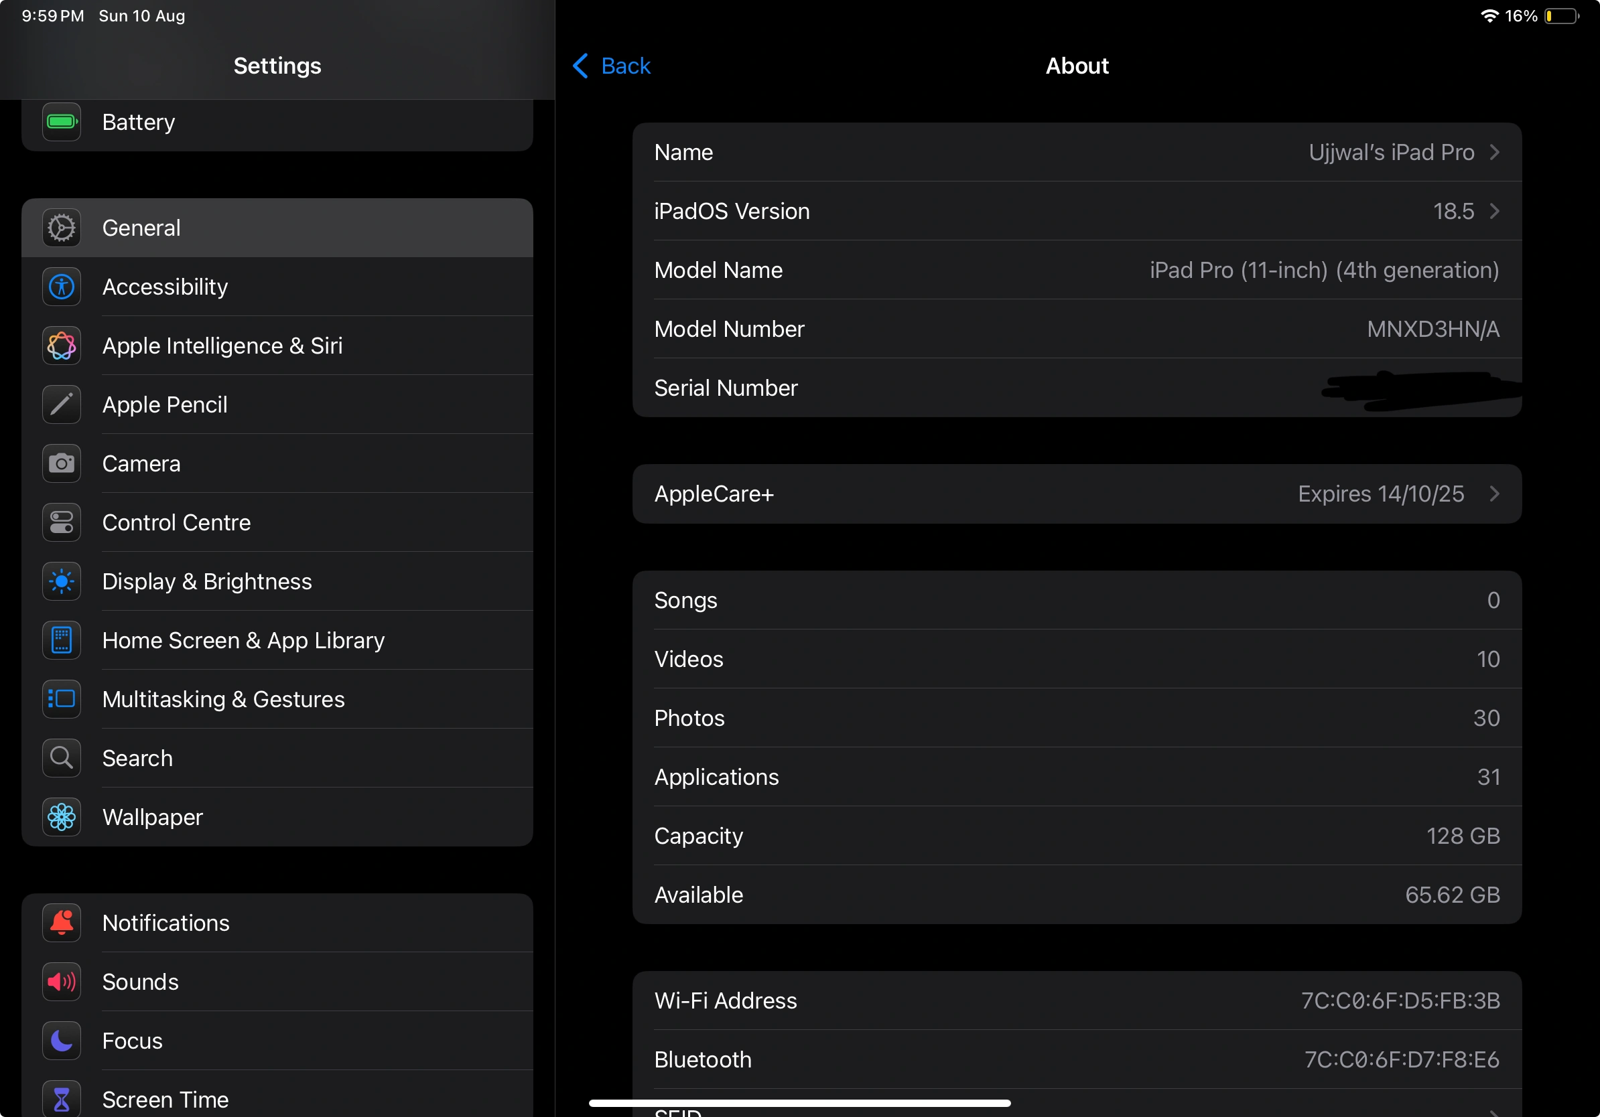
Task: Tap the Model Number MNXD3HN/A value
Action: point(1432,329)
